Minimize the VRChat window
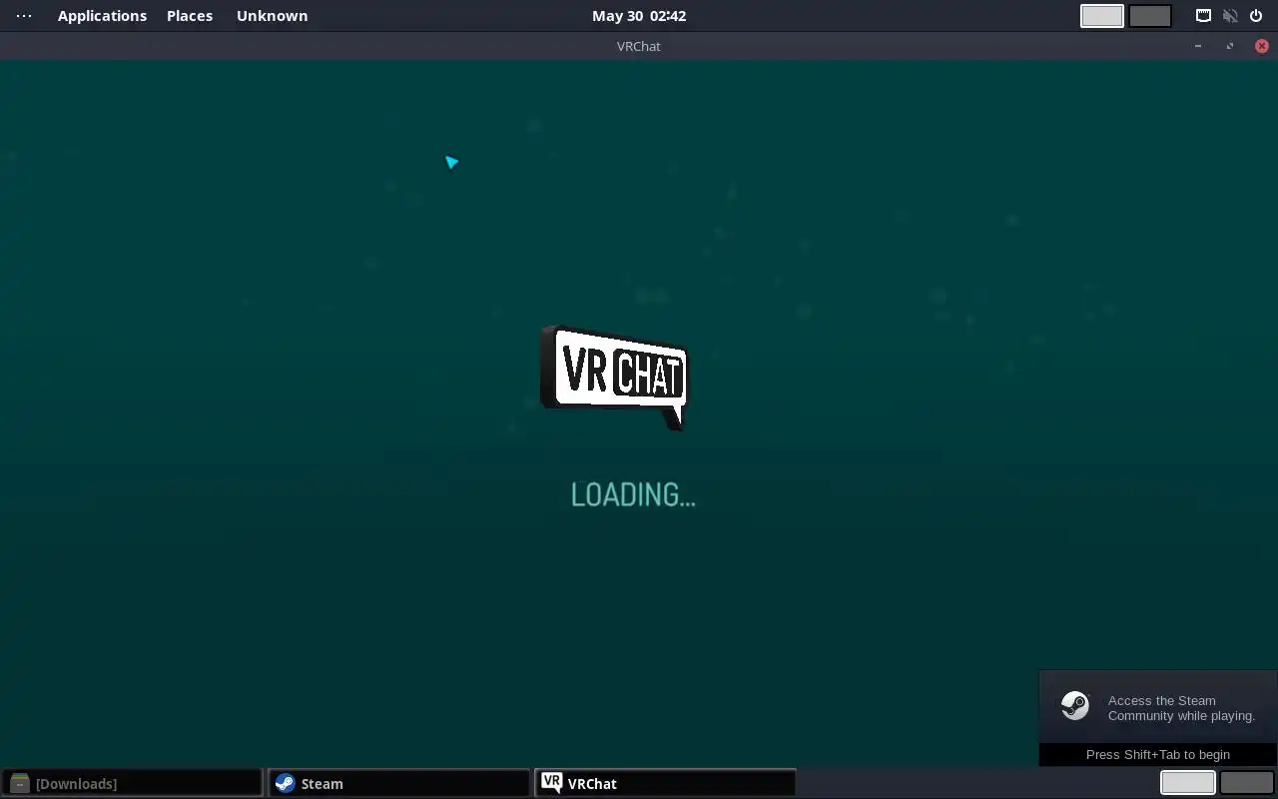The image size is (1278, 799). coord(1198,46)
